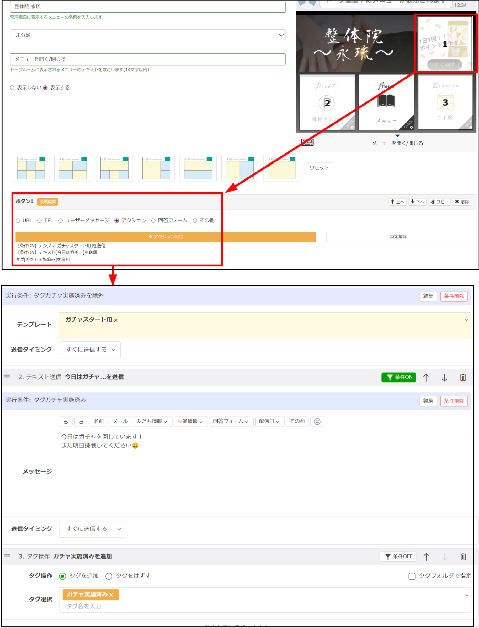479x628 pixels.
Task: Click その他 in message toolbar
Action: point(297,422)
